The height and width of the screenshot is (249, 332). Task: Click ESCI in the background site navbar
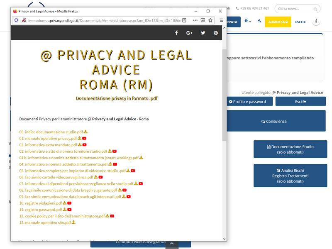(x=300, y=22)
